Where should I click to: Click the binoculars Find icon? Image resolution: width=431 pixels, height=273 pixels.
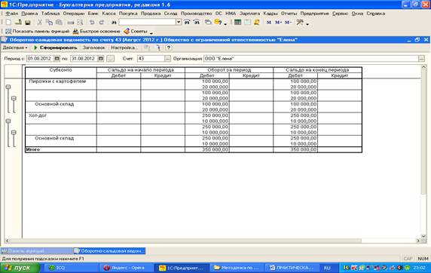coord(114,23)
